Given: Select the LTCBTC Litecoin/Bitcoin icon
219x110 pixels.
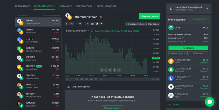Looking at the screenshot, I should 20,40.
